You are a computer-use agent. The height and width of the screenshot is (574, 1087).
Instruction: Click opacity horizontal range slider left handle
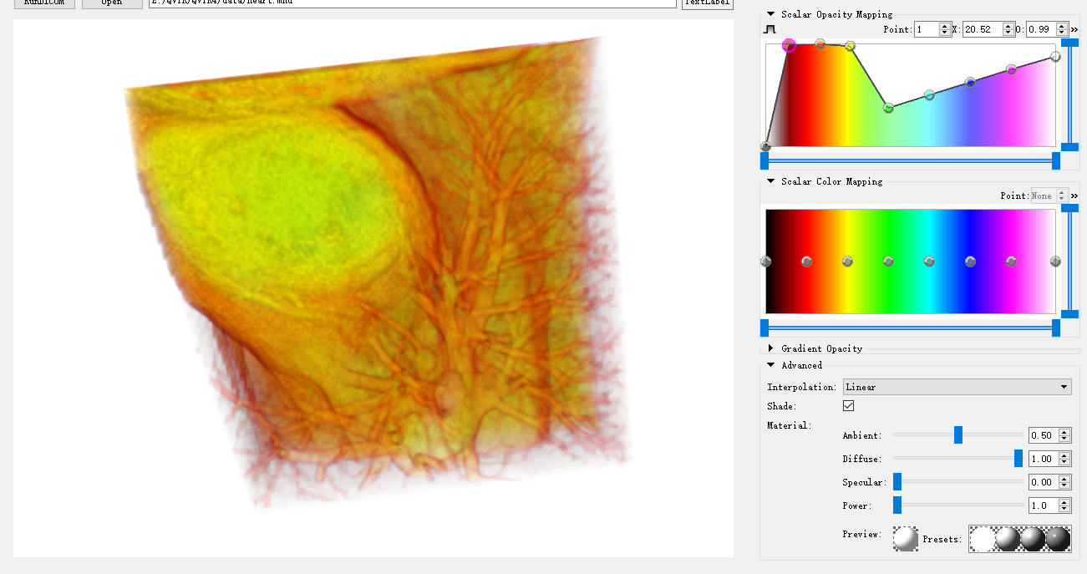click(x=764, y=160)
